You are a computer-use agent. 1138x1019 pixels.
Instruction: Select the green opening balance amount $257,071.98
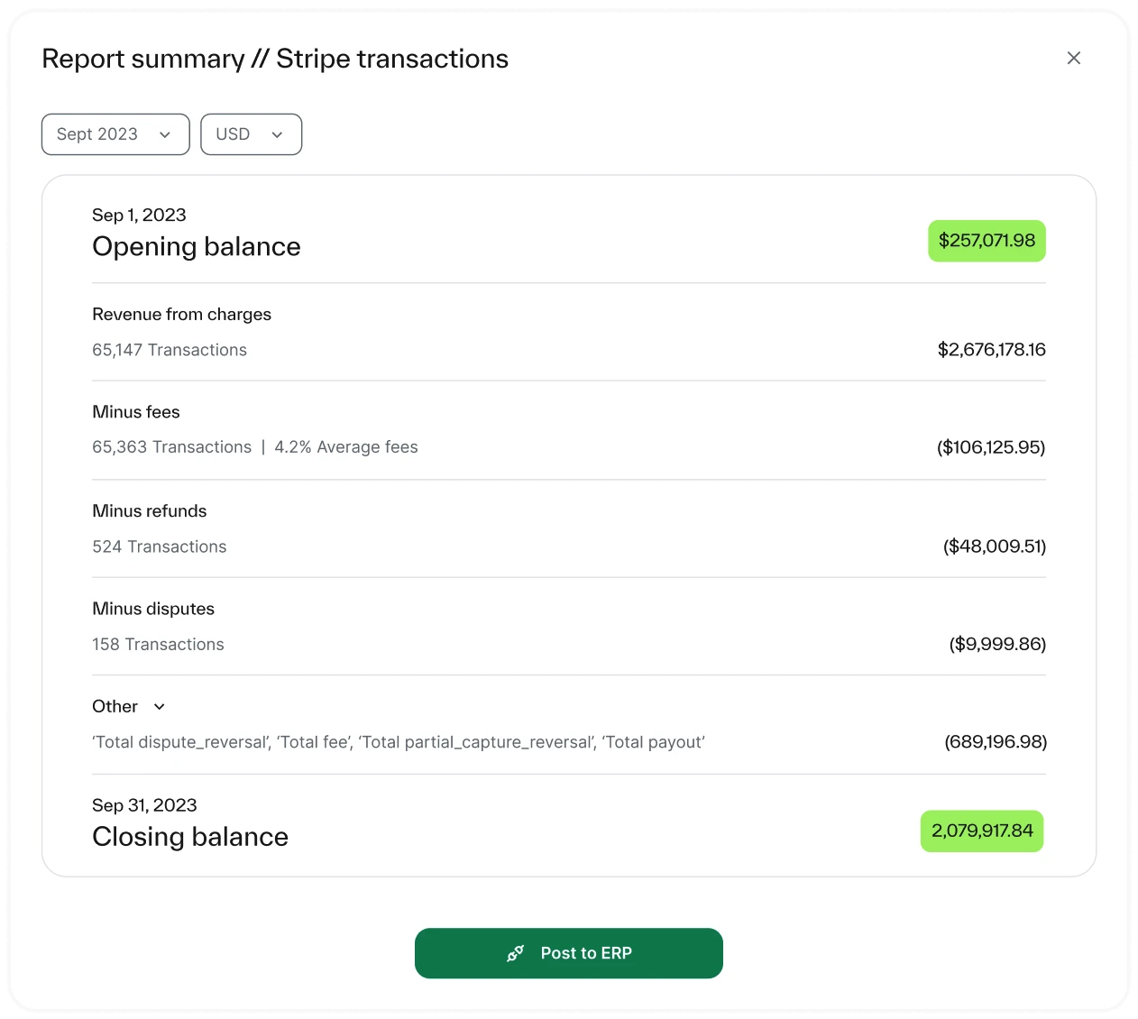tap(987, 241)
